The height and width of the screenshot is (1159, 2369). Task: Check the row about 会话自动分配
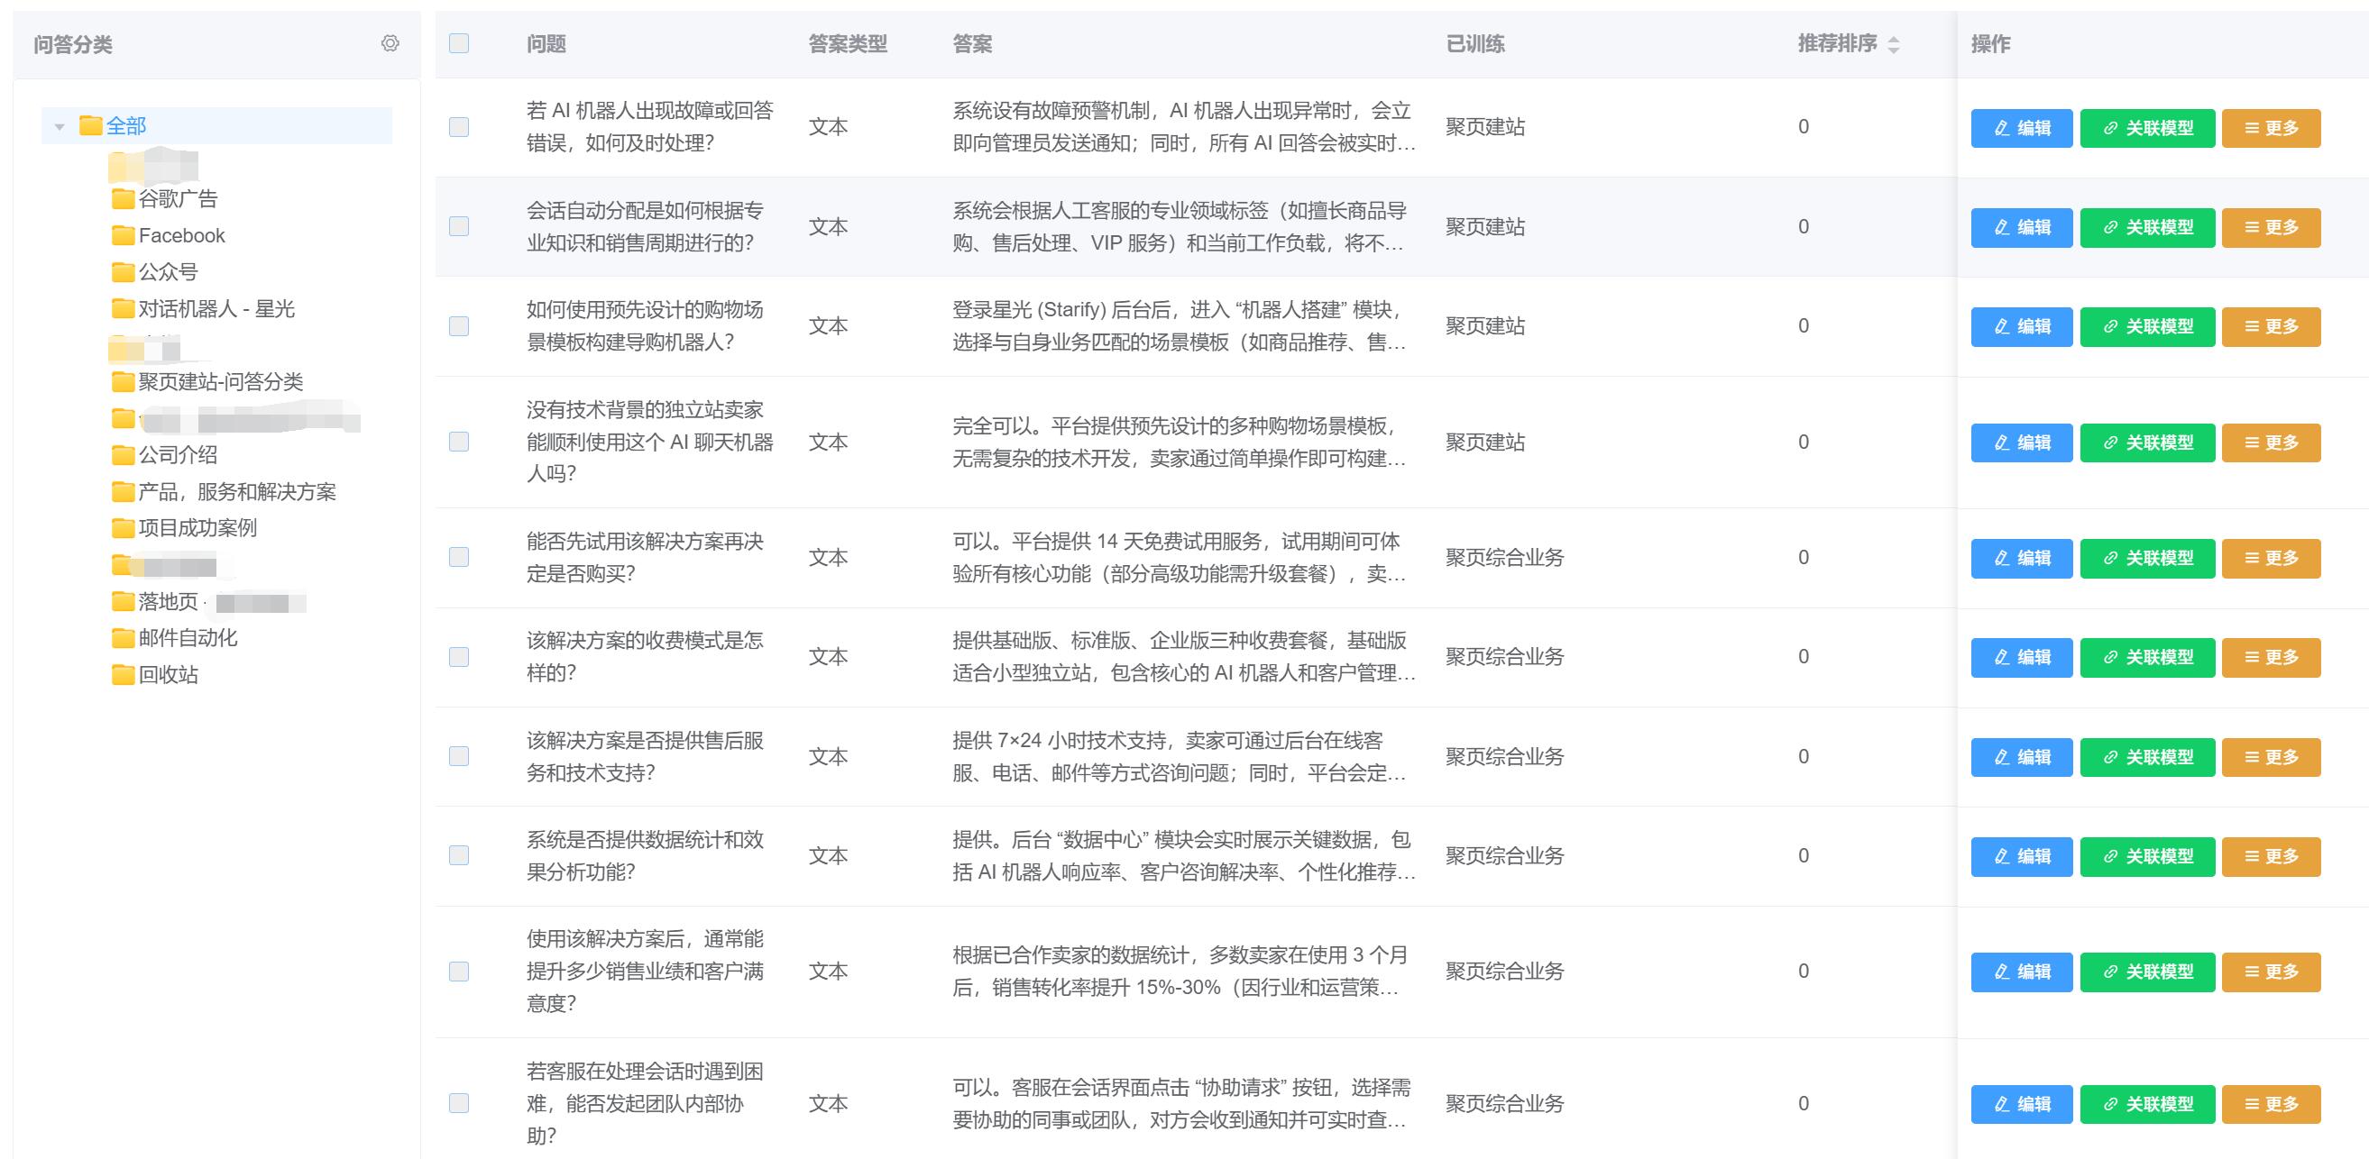pos(459,226)
